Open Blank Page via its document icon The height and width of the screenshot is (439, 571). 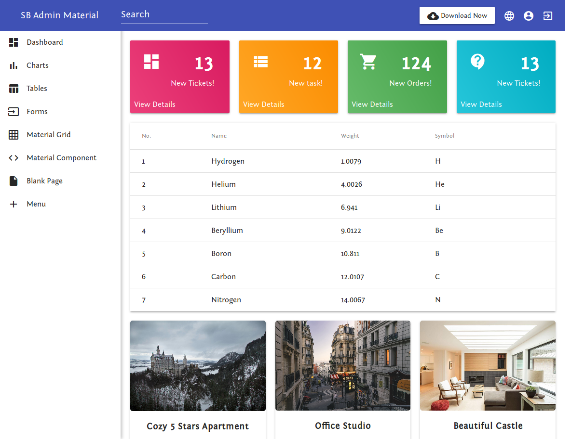14,181
